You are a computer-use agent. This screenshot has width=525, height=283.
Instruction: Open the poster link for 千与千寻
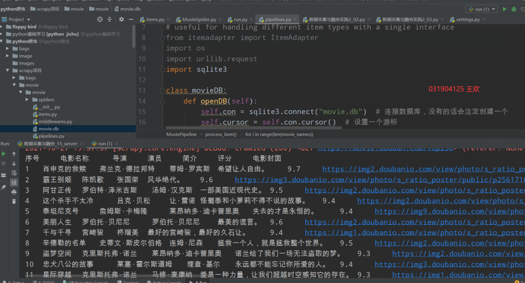415,233
